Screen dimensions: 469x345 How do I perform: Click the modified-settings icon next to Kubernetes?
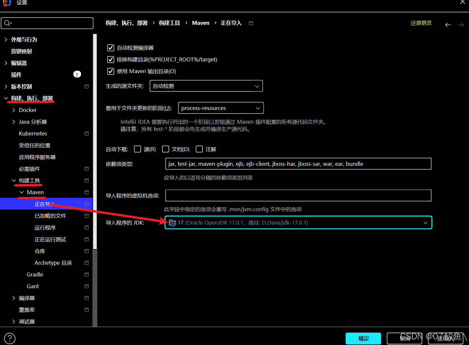click(x=87, y=133)
